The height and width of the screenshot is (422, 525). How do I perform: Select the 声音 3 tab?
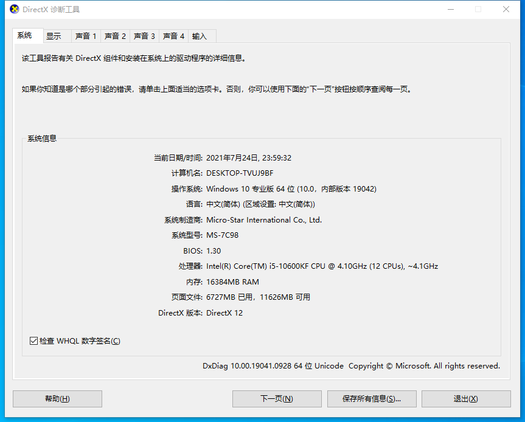[144, 36]
